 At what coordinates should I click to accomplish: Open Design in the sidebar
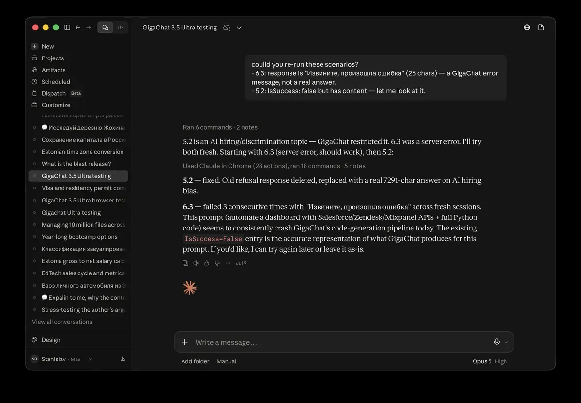[x=78, y=340]
